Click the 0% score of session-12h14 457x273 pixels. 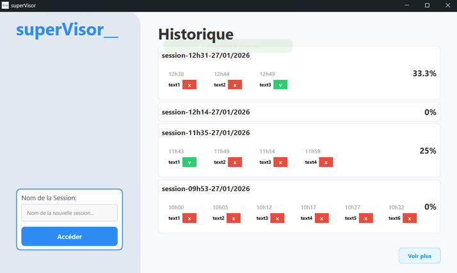pyautogui.click(x=430, y=113)
